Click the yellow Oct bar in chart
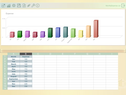 (x=81, y=34)
